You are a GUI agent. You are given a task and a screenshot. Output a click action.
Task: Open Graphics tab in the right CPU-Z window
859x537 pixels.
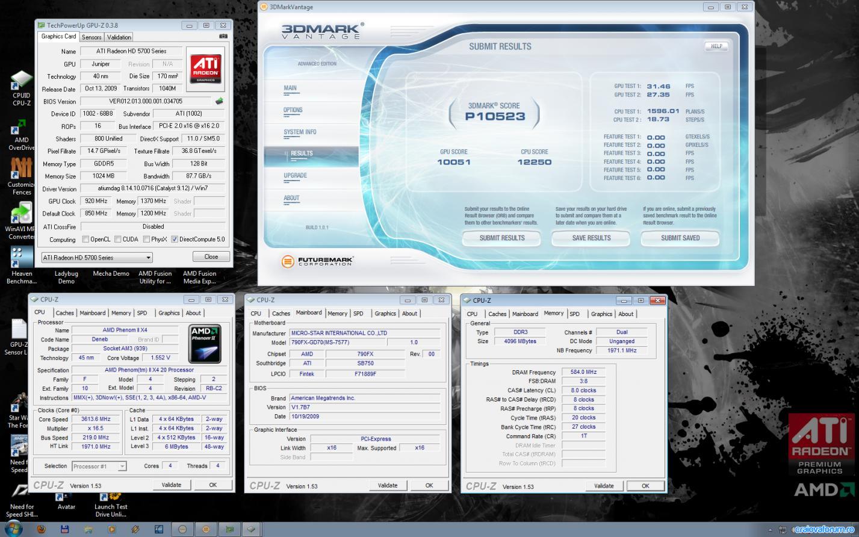(601, 314)
